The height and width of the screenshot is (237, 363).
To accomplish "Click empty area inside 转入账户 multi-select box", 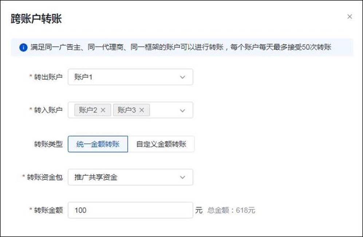I will [163, 110].
